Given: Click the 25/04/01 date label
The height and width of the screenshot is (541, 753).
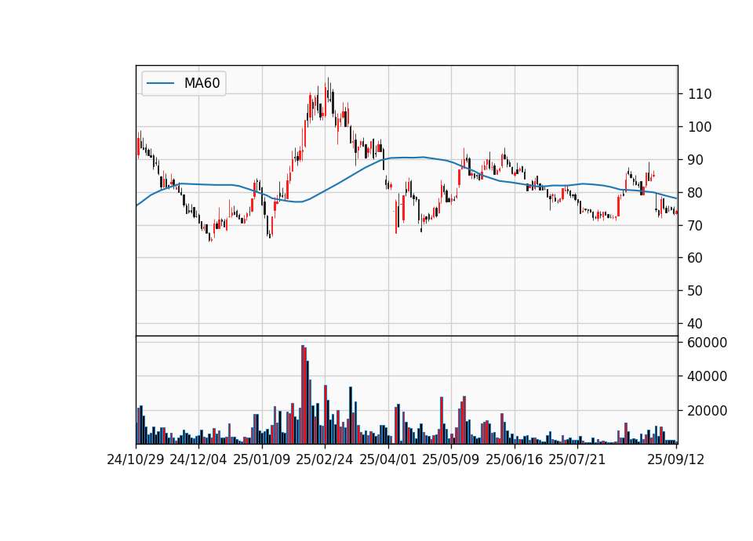Looking at the screenshot, I should coord(388,459).
